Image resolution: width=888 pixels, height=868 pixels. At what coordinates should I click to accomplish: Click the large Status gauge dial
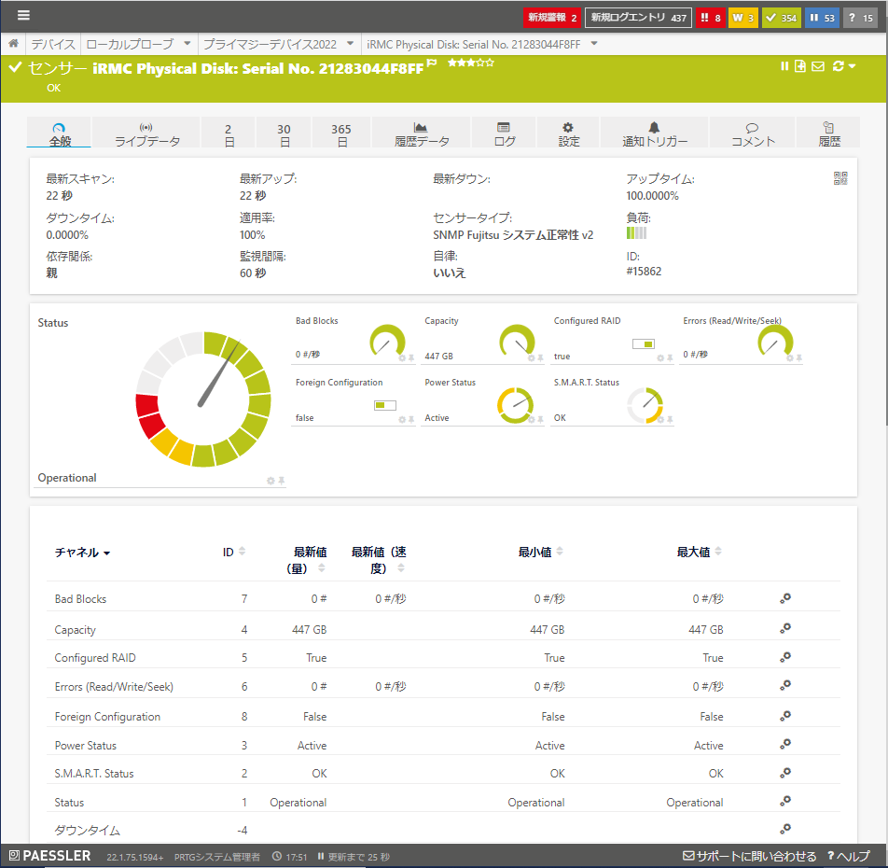202,399
